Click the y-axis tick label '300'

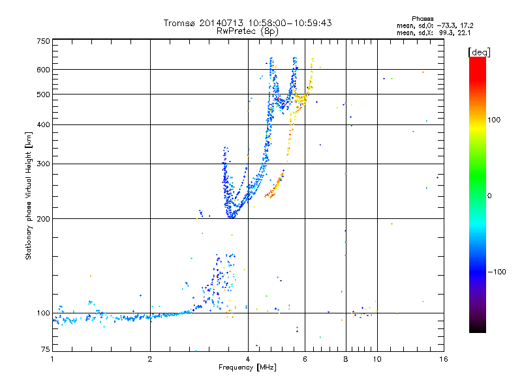[x=43, y=164]
